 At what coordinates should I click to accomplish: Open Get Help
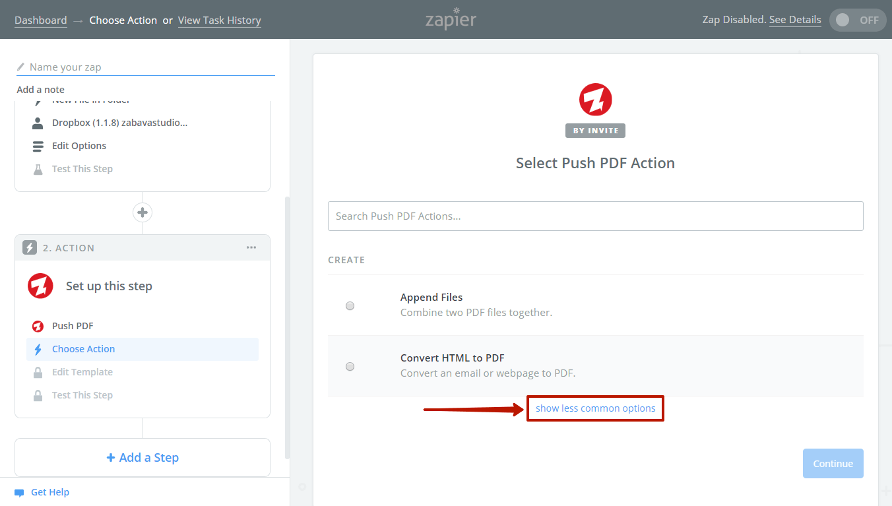tap(50, 492)
